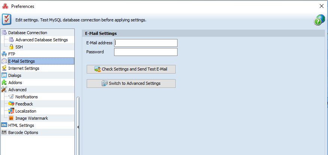Open the help globe icon

pos(319,20)
